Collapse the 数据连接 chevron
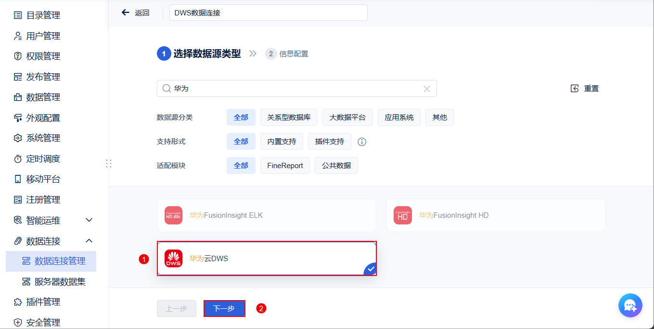The height and width of the screenshot is (329, 654). (89, 241)
